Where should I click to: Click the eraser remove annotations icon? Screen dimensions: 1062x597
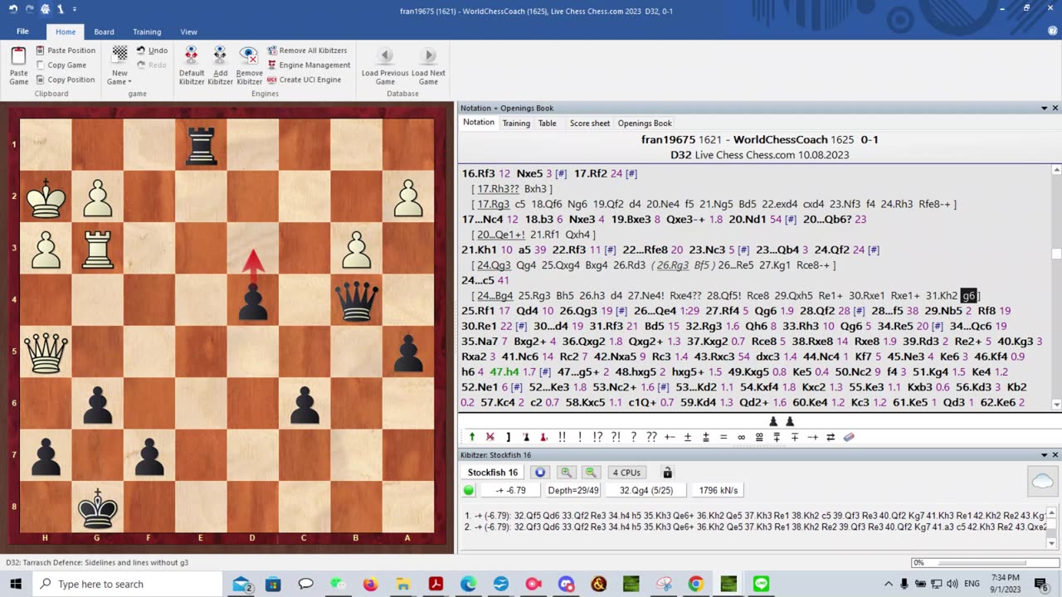tap(849, 437)
